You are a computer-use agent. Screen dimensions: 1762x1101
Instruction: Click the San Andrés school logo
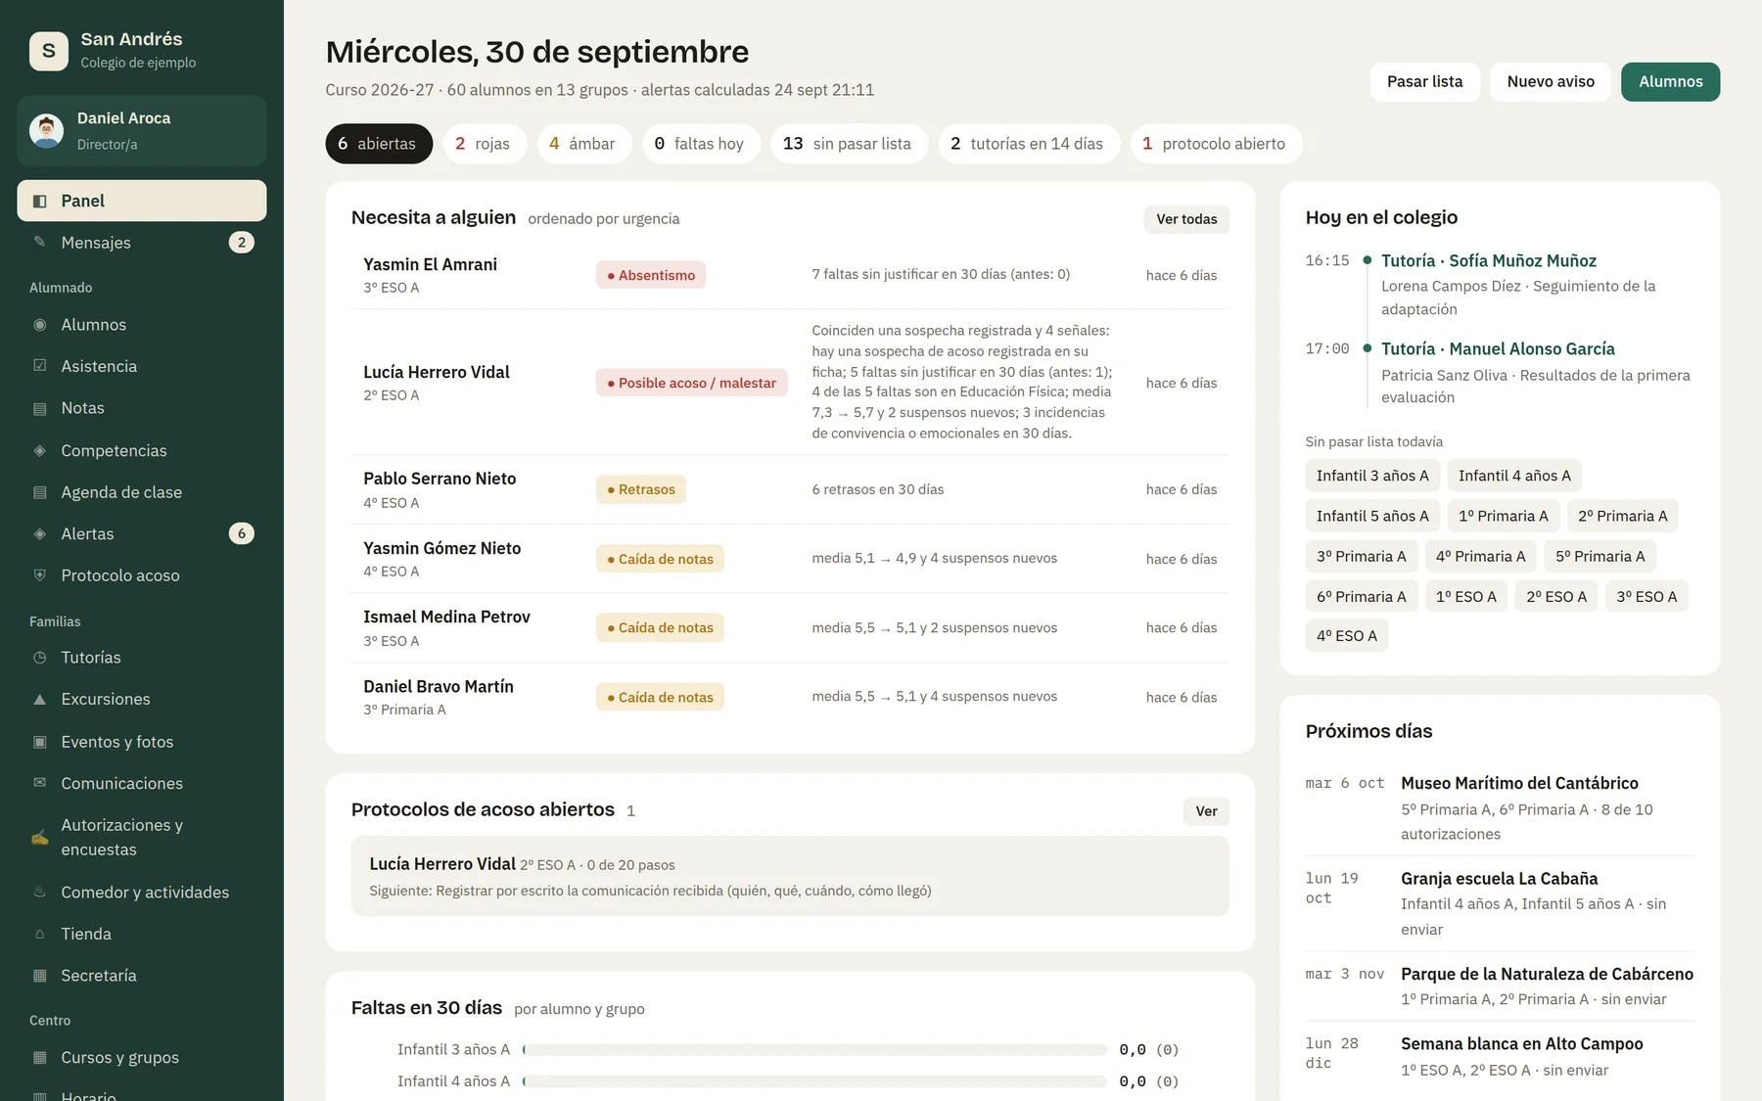coord(49,51)
